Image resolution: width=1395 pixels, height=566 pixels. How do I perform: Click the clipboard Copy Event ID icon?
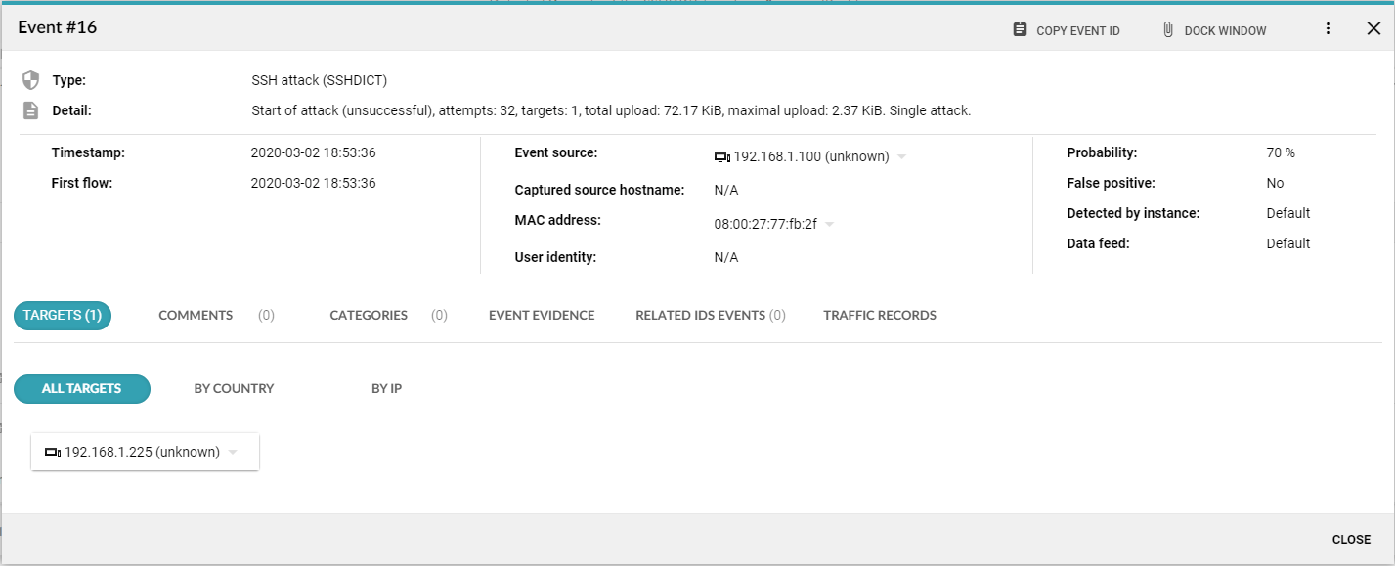coord(1020,30)
